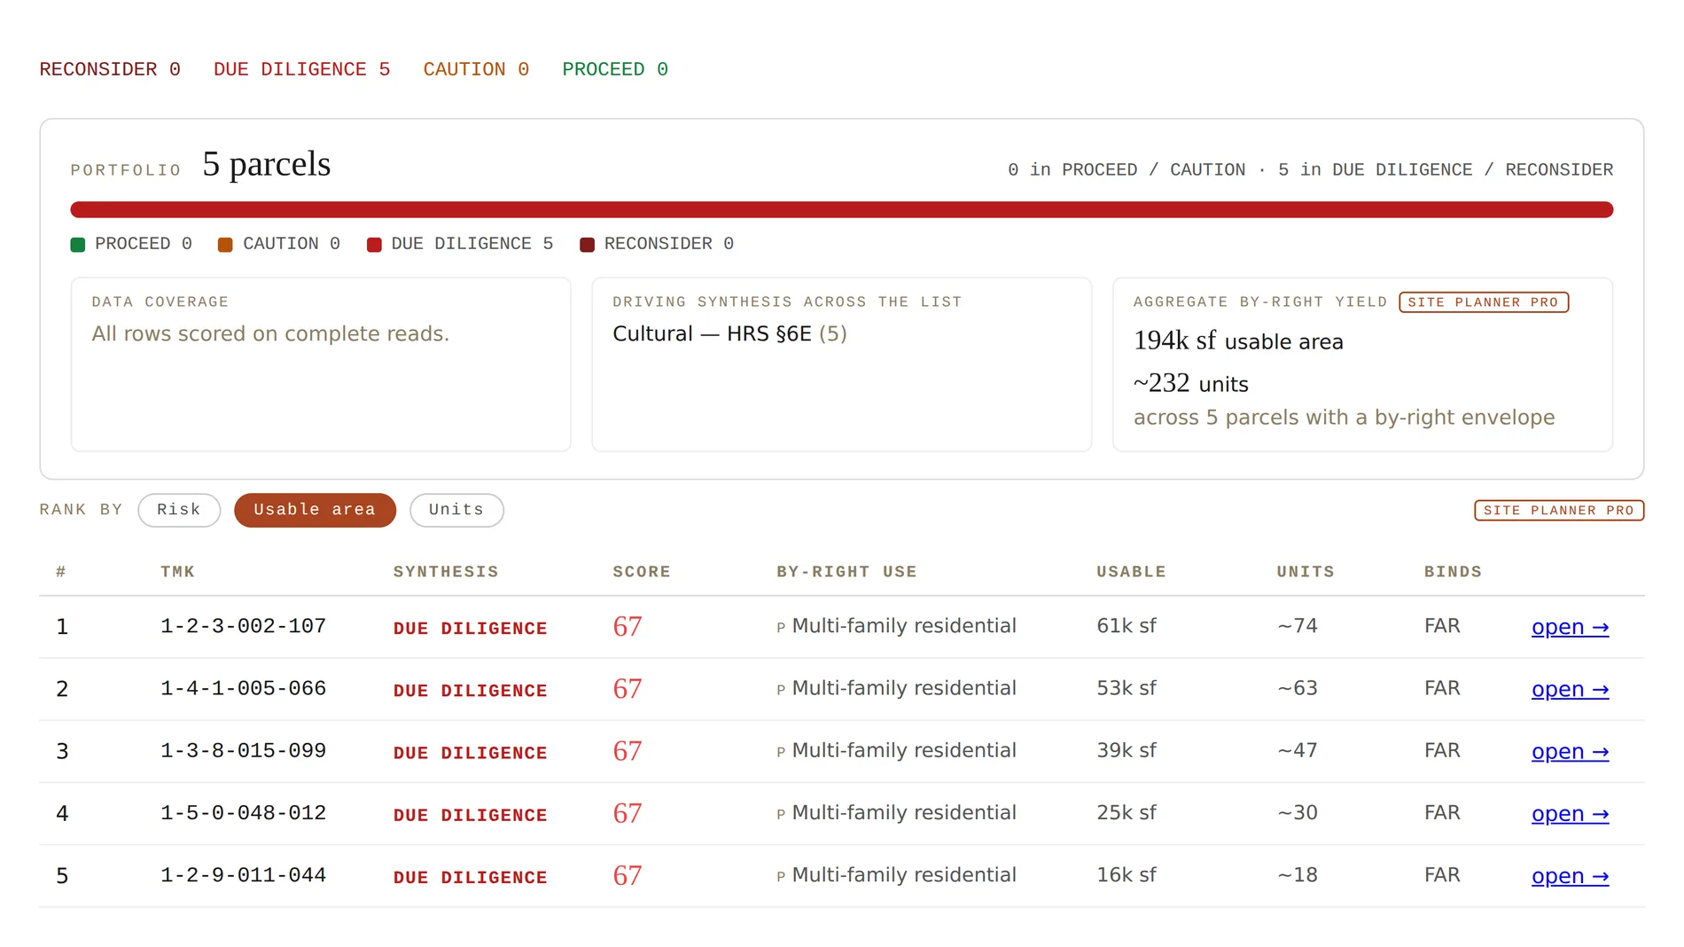This screenshot has width=1684, height=947.
Task: Click Multi-family residential in row 1-3-8-015-099
Action: pos(904,750)
